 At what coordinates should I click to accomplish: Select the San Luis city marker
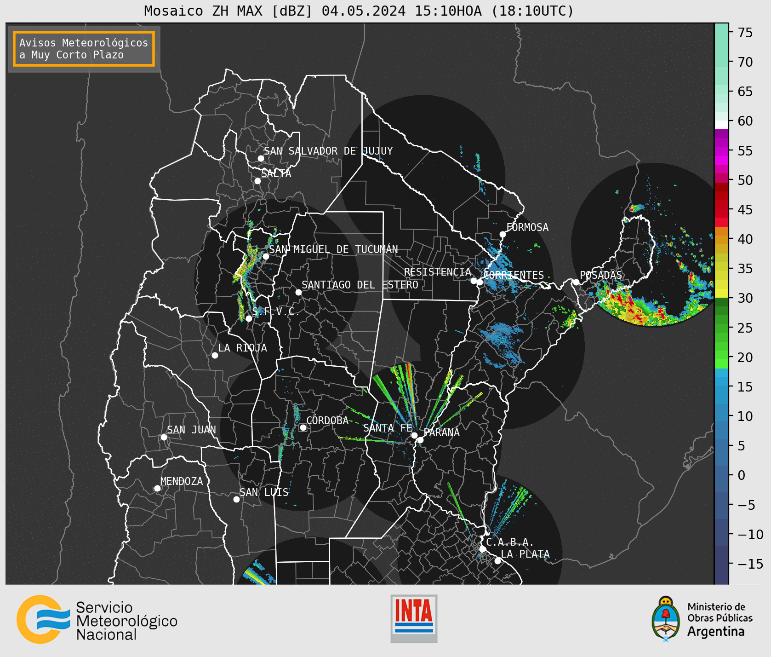pyautogui.click(x=236, y=499)
